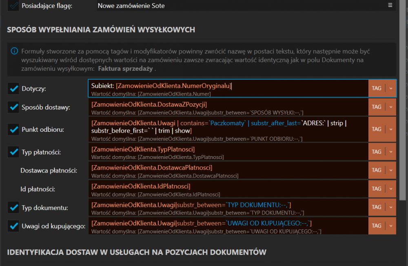Click the TAG button in the Dotyczy row
The width and height of the screenshot is (408, 266).
pos(377,89)
